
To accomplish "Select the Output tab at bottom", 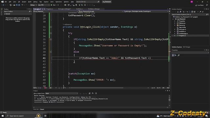I will 42,109.
